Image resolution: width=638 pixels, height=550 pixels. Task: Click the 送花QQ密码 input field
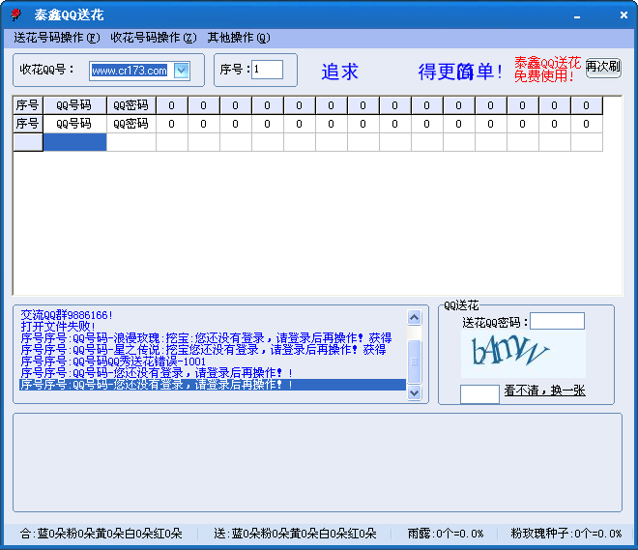pos(557,321)
